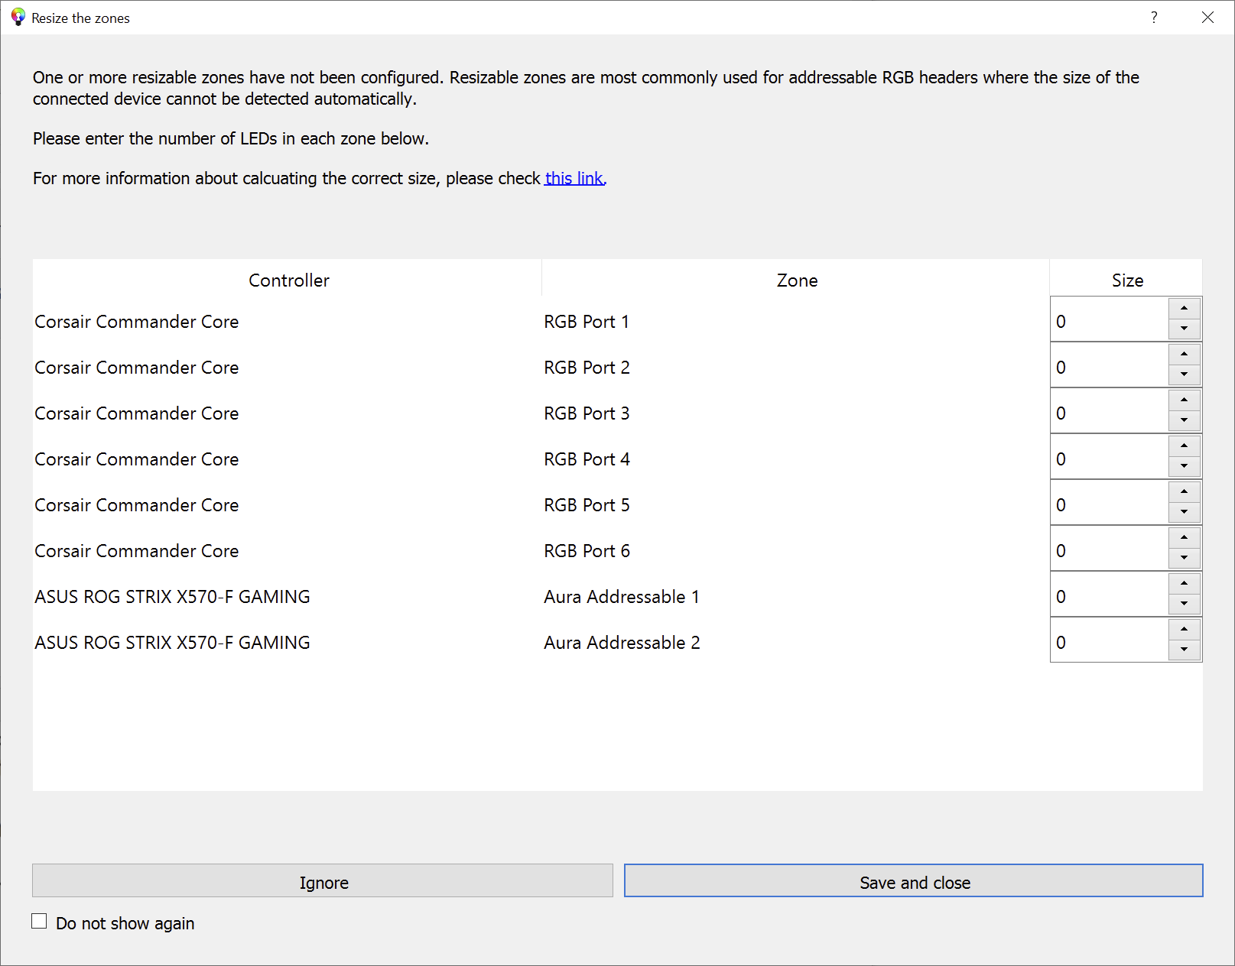Decrease size for RGB Port 5
Image resolution: width=1235 pixels, height=966 pixels.
1184,513
